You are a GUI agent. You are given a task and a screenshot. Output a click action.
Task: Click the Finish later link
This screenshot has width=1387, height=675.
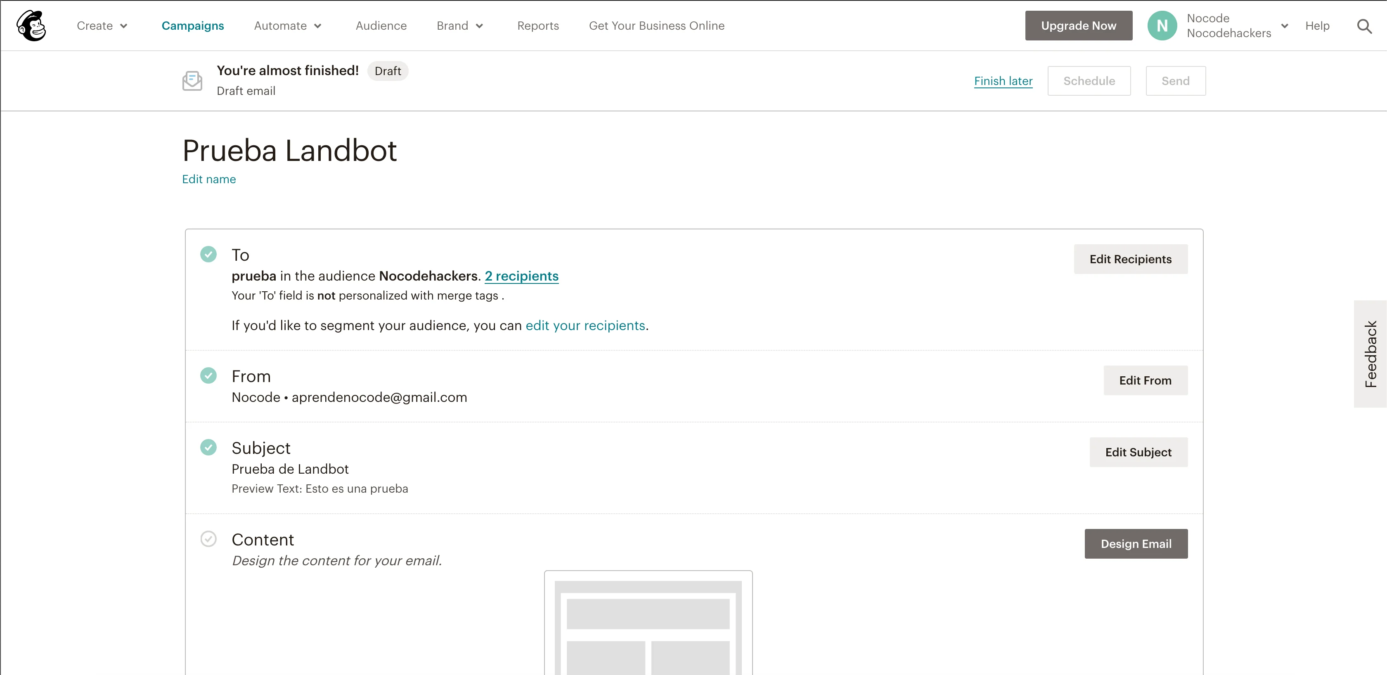coord(1003,81)
